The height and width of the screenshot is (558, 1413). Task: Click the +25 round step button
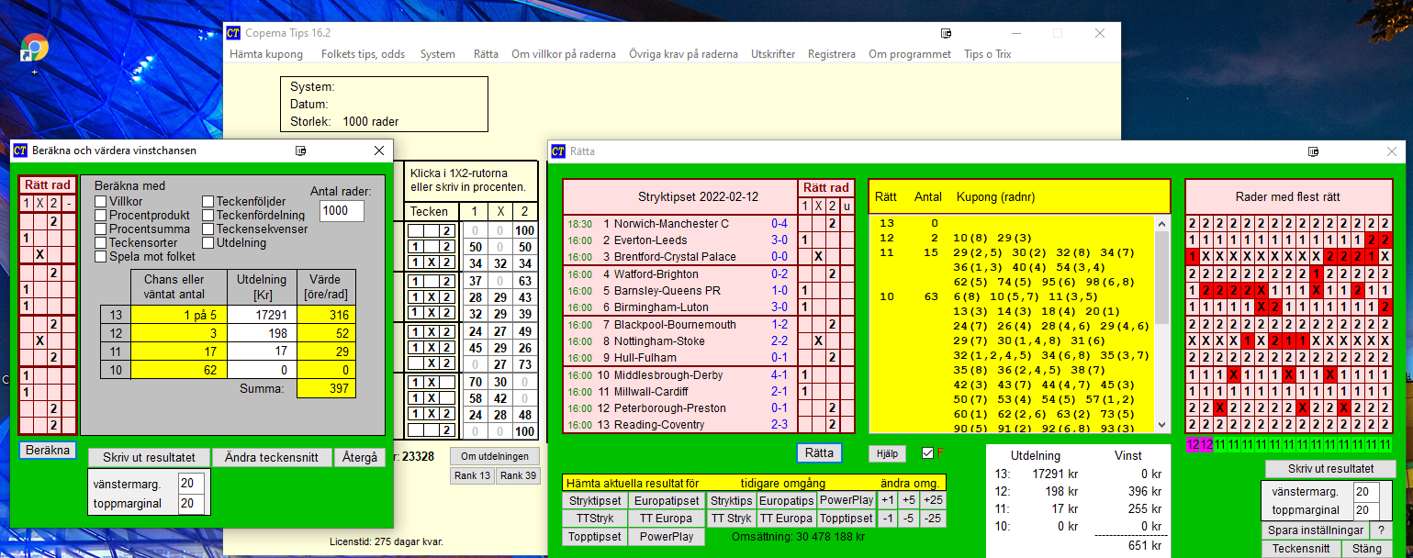(x=933, y=500)
